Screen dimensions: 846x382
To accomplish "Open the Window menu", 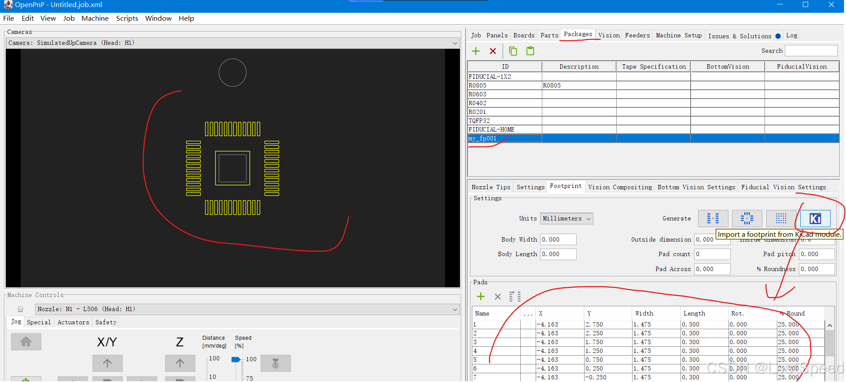I will click(158, 18).
